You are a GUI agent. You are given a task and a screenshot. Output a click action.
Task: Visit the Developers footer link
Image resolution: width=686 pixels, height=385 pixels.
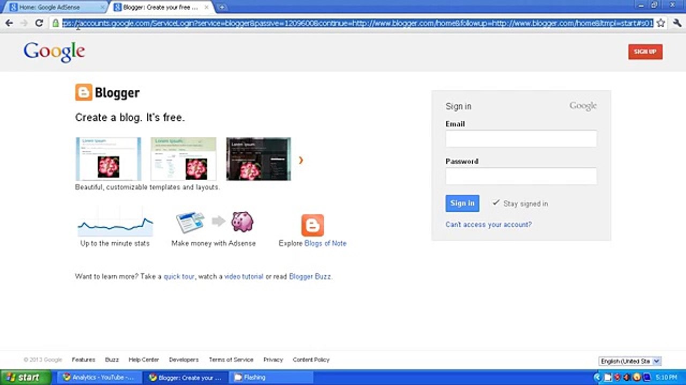(x=184, y=360)
